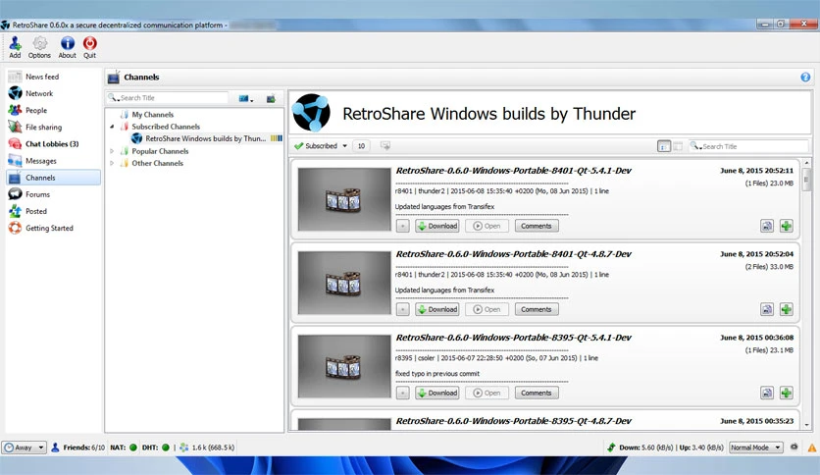Open search options in channel Search Title field
820x475 pixels.
114,98
